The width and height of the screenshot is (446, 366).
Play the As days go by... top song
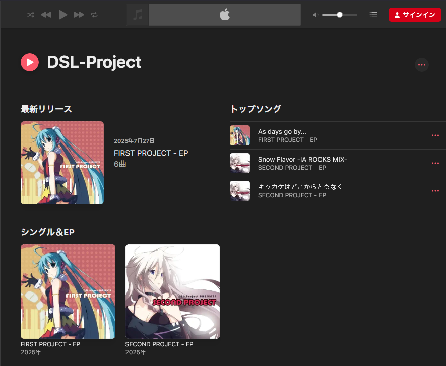[282, 131]
